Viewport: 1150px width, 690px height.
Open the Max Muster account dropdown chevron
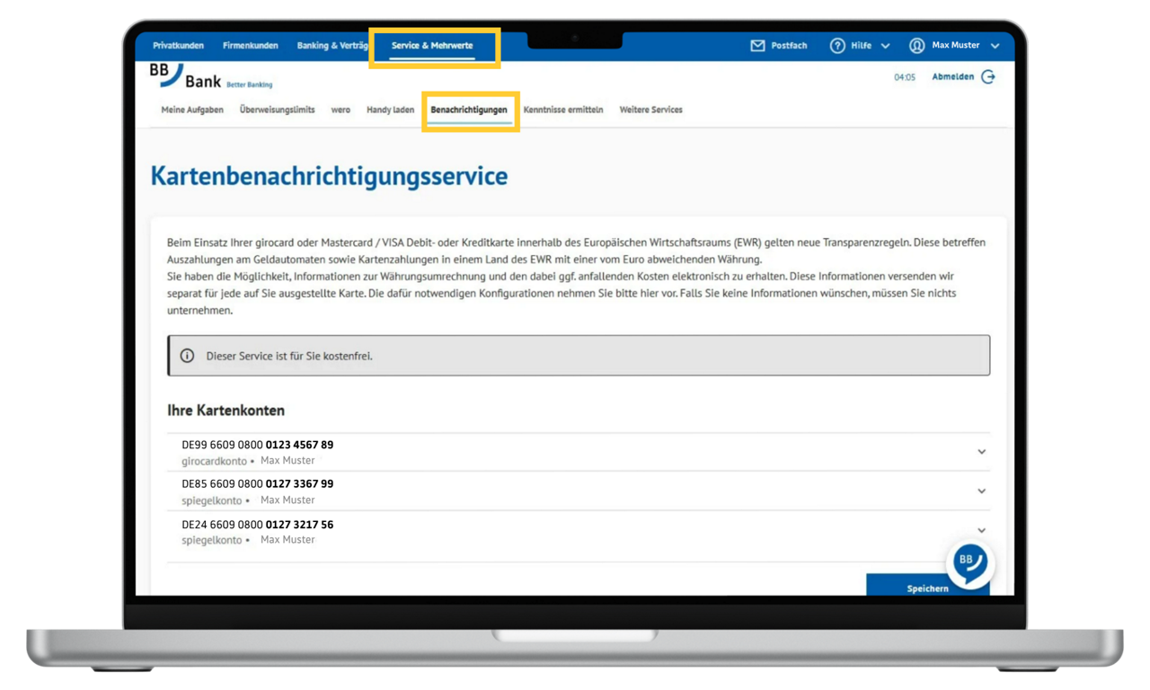[x=995, y=46]
